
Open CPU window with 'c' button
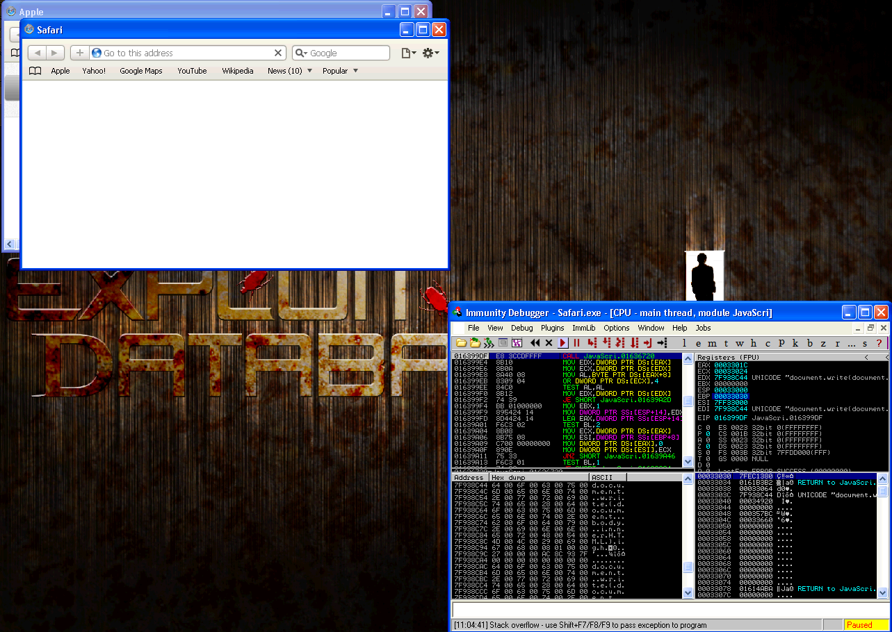click(x=768, y=343)
